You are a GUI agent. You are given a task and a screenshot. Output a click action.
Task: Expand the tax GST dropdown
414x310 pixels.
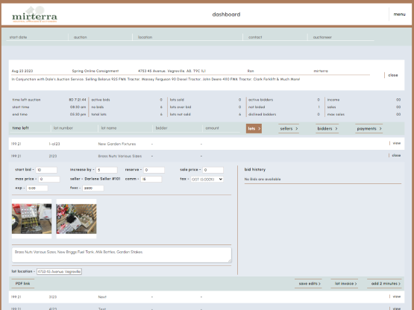tap(207, 179)
